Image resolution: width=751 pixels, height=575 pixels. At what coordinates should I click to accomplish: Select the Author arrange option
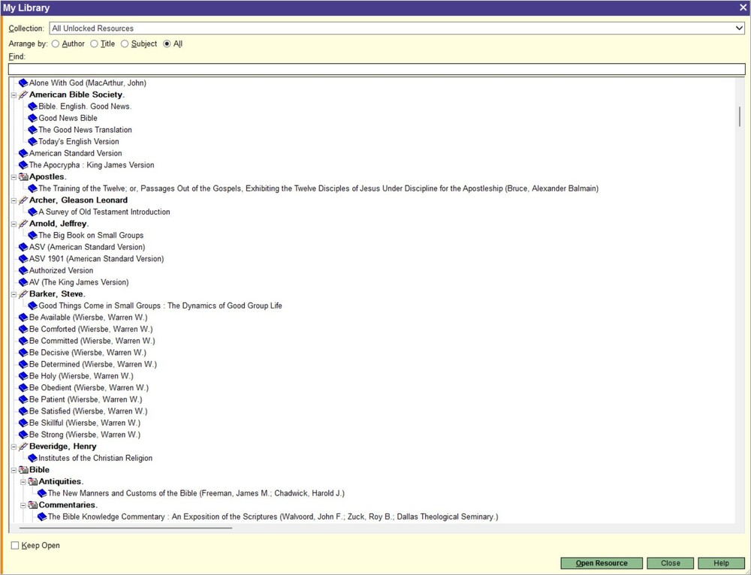[x=56, y=44]
